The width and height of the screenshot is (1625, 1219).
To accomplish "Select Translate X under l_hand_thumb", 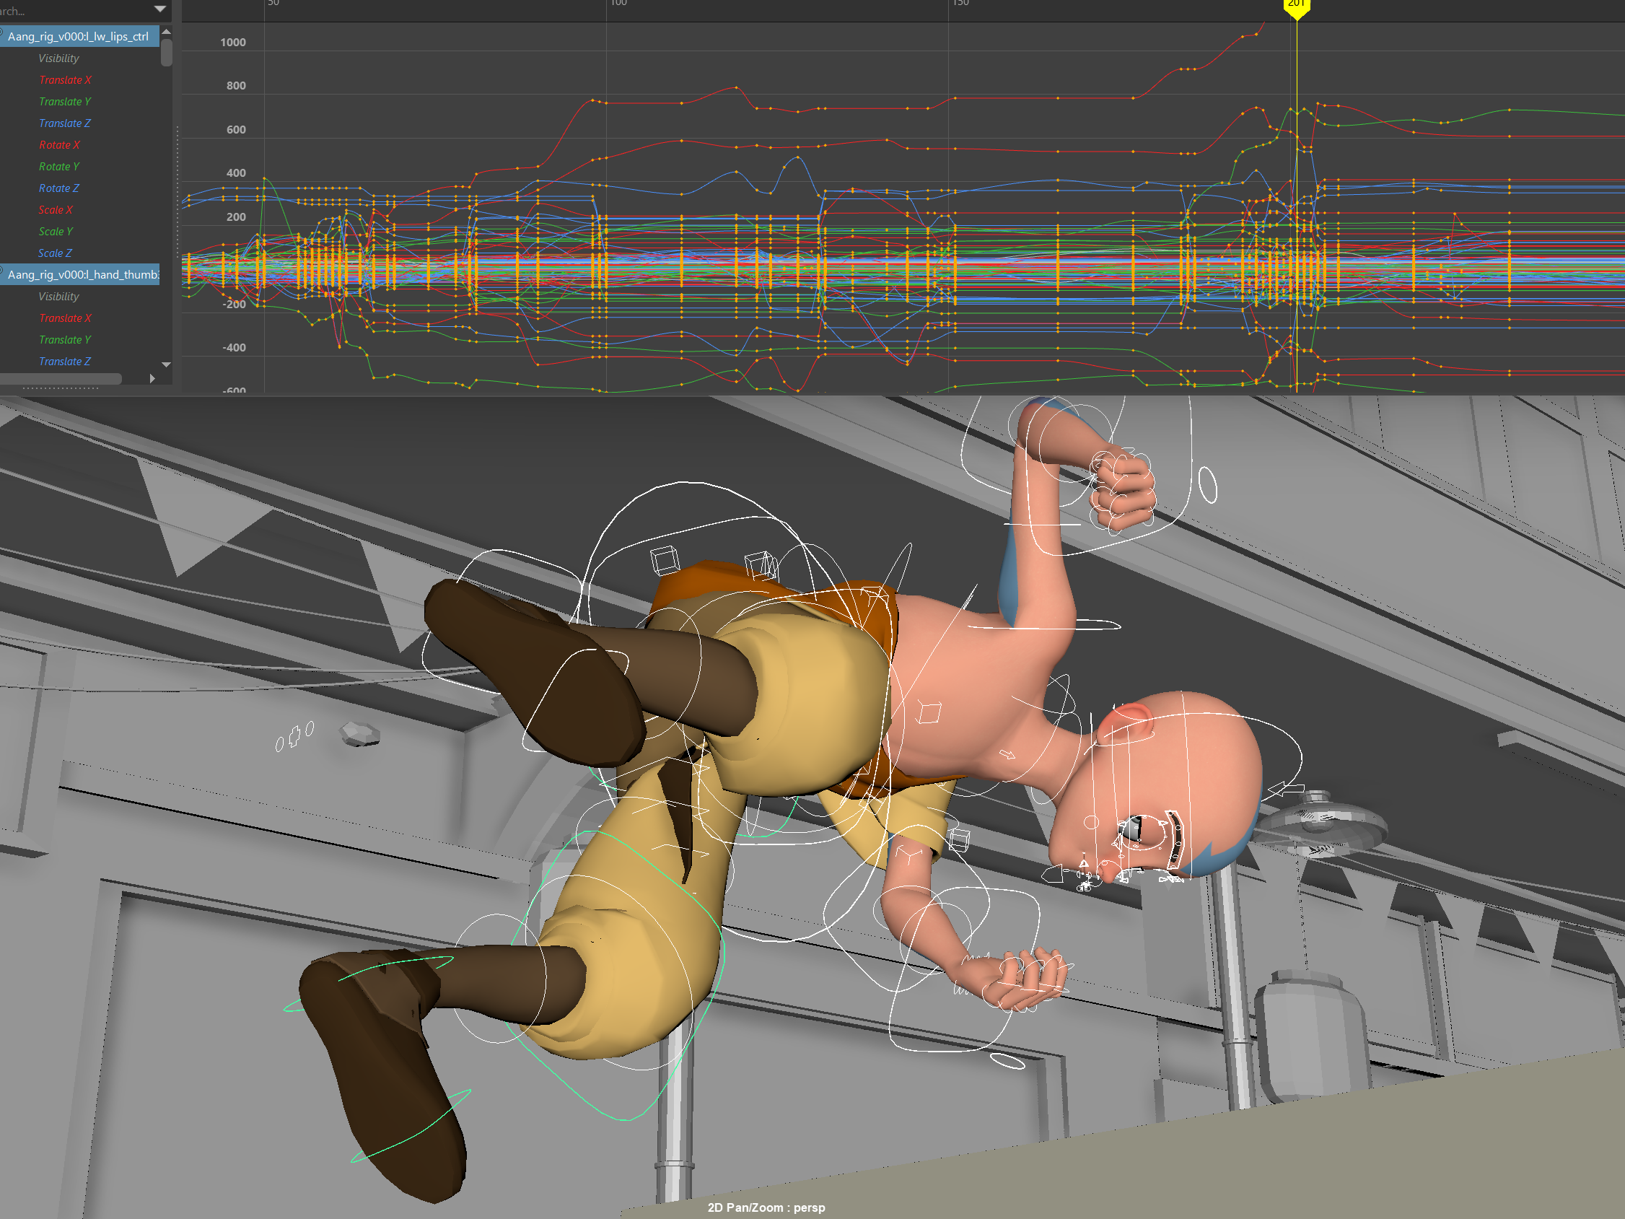I will 66,318.
